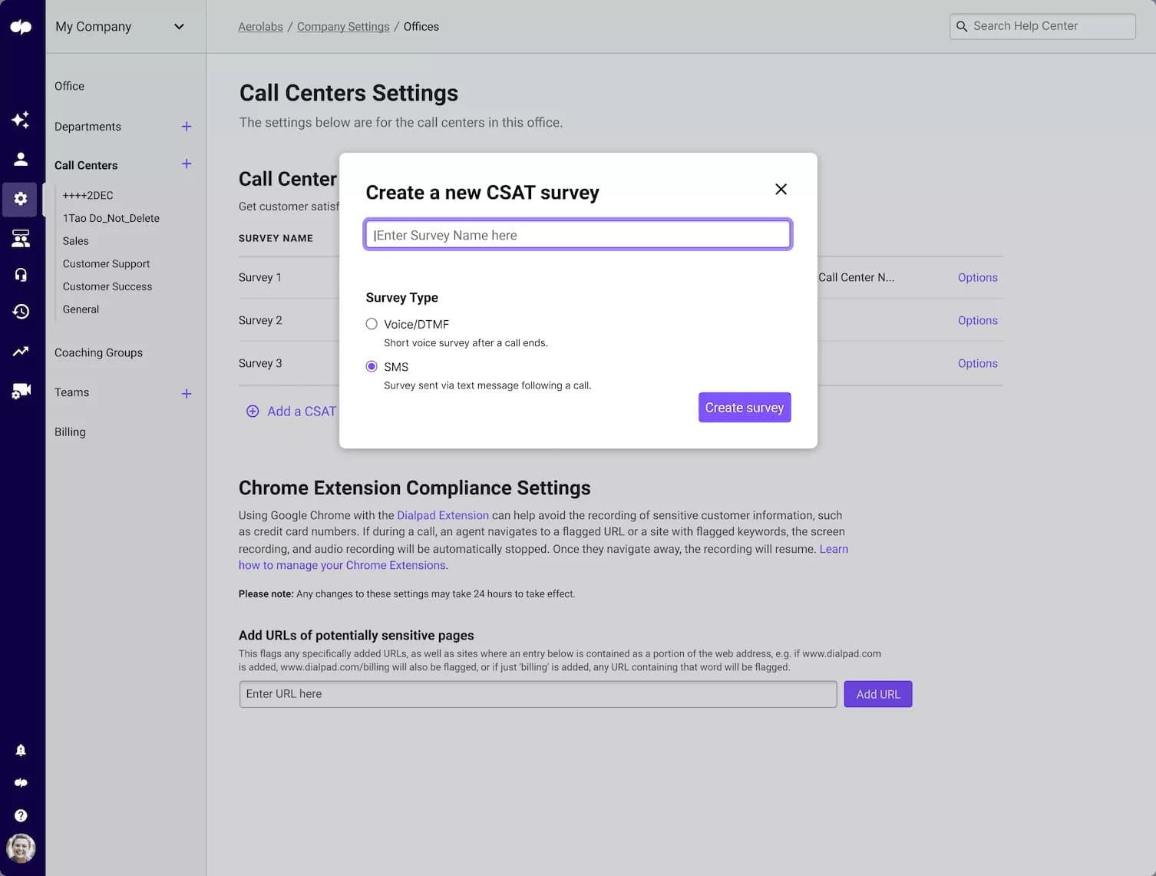Click the call History clock icon
The image size is (1156, 876).
click(x=21, y=312)
